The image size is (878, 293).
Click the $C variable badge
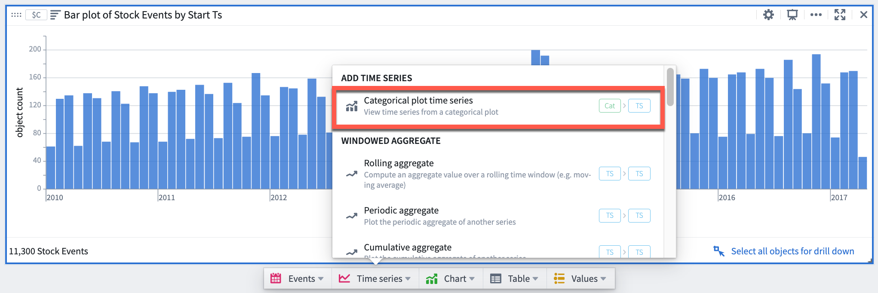point(36,15)
